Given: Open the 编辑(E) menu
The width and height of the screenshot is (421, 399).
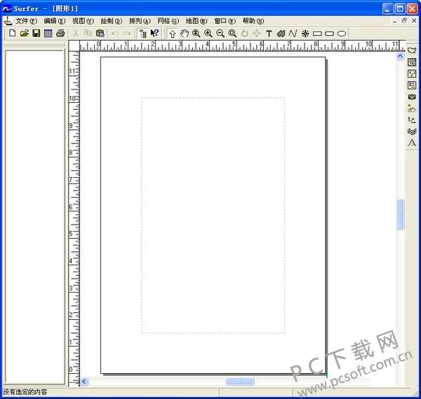Looking at the screenshot, I should coord(55,21).
